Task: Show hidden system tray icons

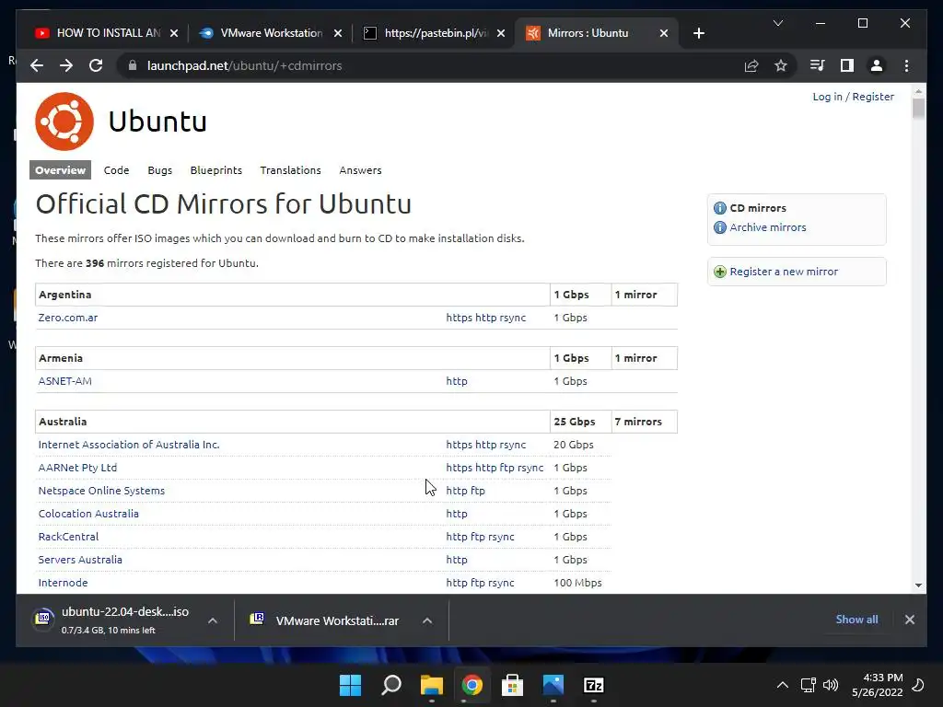Action: point(783,685)
